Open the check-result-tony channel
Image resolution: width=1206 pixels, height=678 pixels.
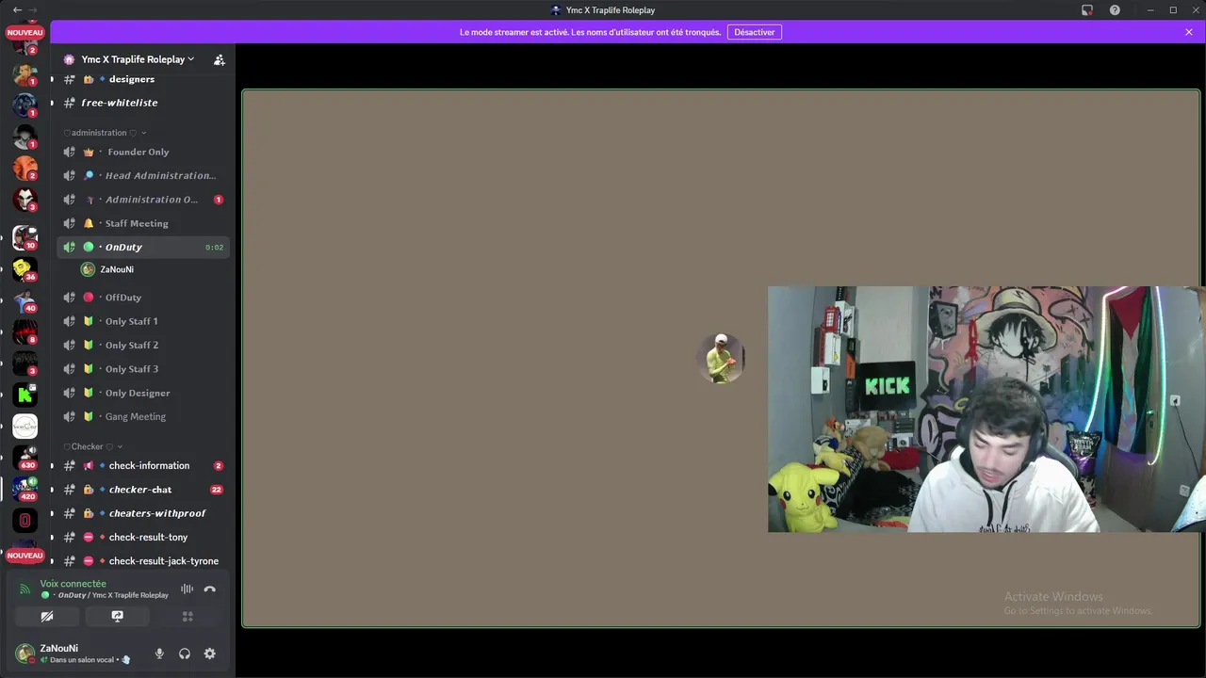(x=142, y=537)
